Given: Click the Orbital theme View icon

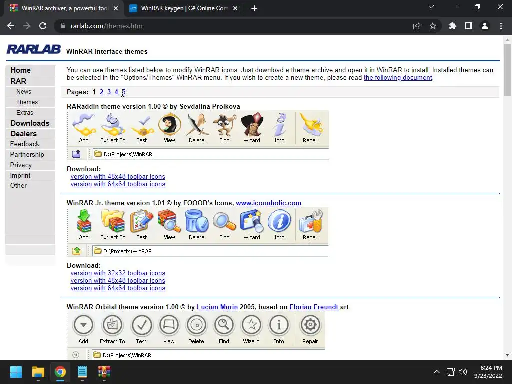Looking at the screenshot, I should [x=169, y=325].
